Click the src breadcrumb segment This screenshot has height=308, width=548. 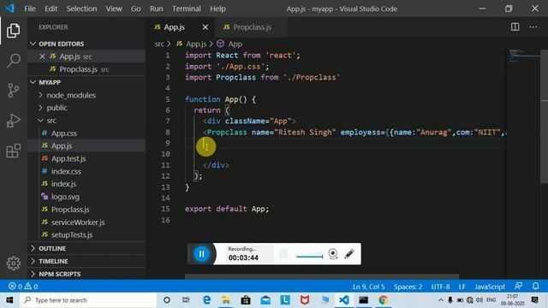(x=159, y=44)
